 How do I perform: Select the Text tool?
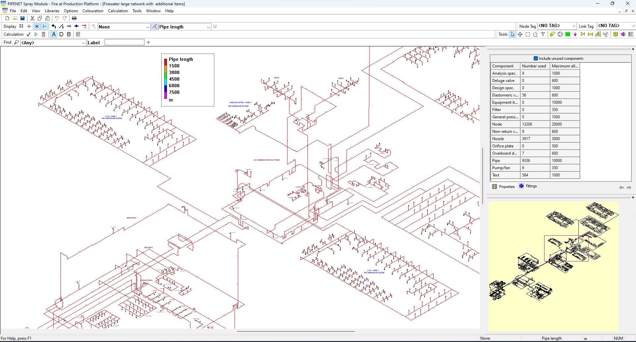[543, 34]
